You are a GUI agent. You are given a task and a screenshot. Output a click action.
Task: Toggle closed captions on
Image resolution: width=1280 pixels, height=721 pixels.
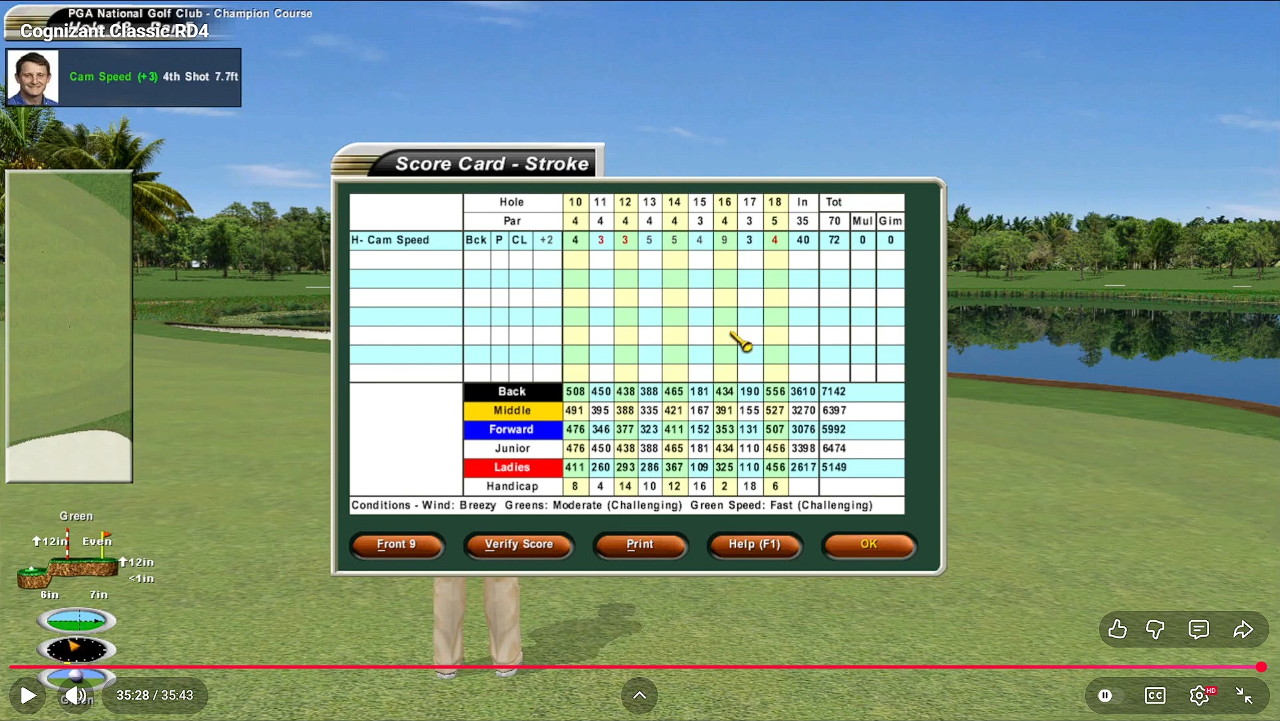(1155, 695)
